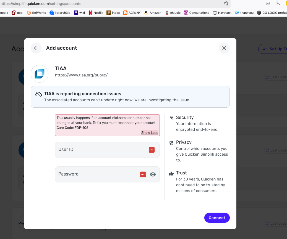Click the back arrow in Add account dialog
This screenshot has height=239, width=287.
[36, 48]
